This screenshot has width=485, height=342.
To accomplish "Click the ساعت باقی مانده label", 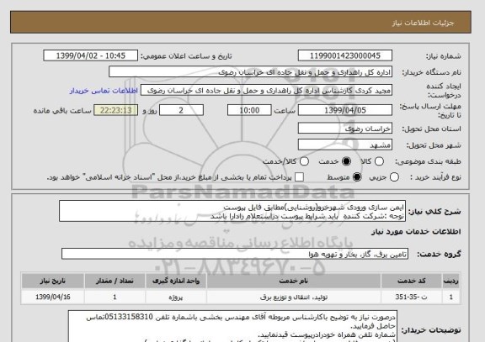I will point(62,111).
